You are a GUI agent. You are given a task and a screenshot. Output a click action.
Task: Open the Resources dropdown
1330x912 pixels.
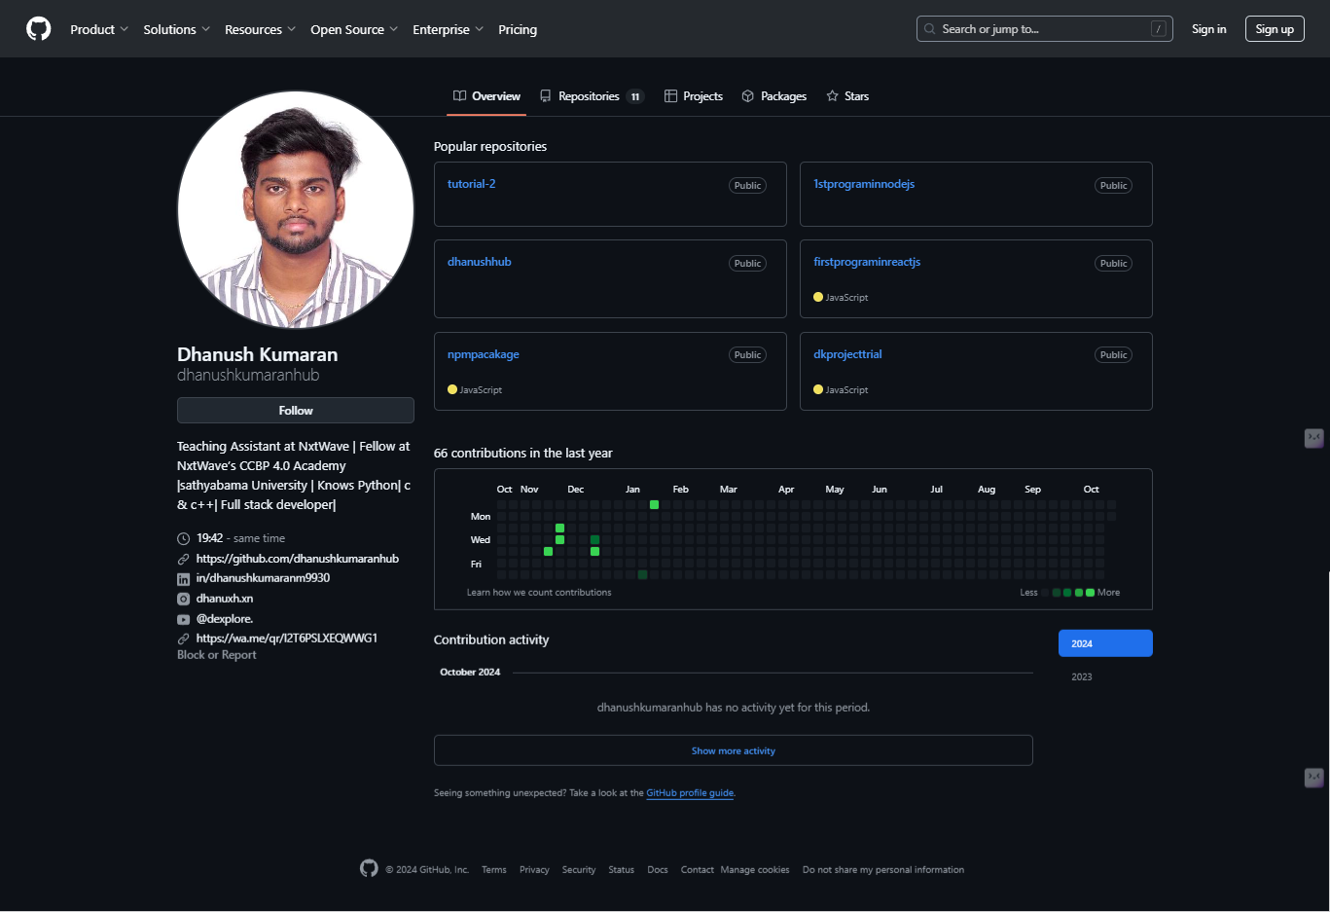click(260, 29)
